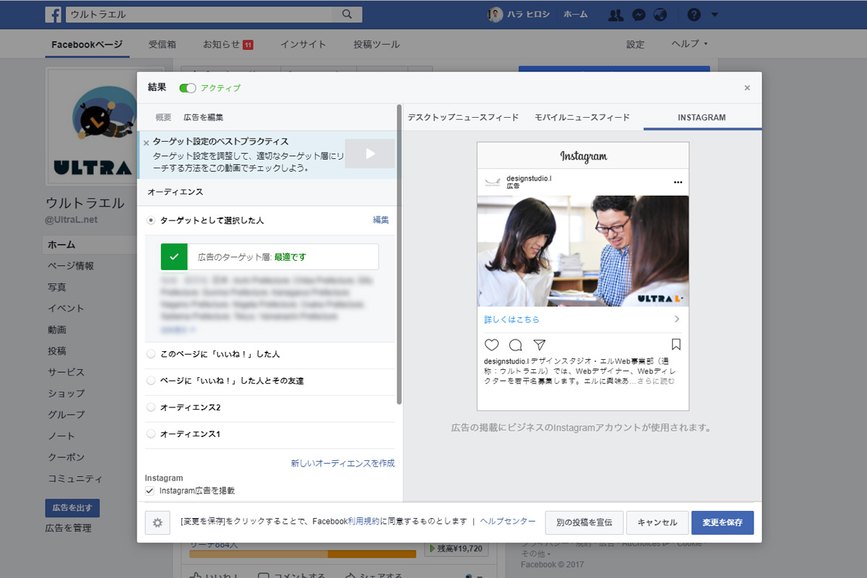Screen dimensions: 867x578
Task: Open the 概要 tab in dialog
Action: (x=163, y=117)
